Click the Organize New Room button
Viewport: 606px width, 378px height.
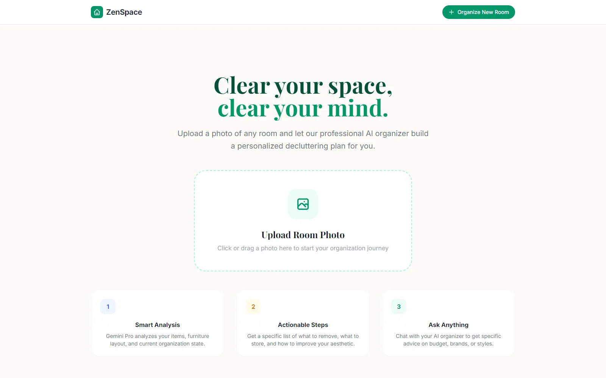click(479, 12)
